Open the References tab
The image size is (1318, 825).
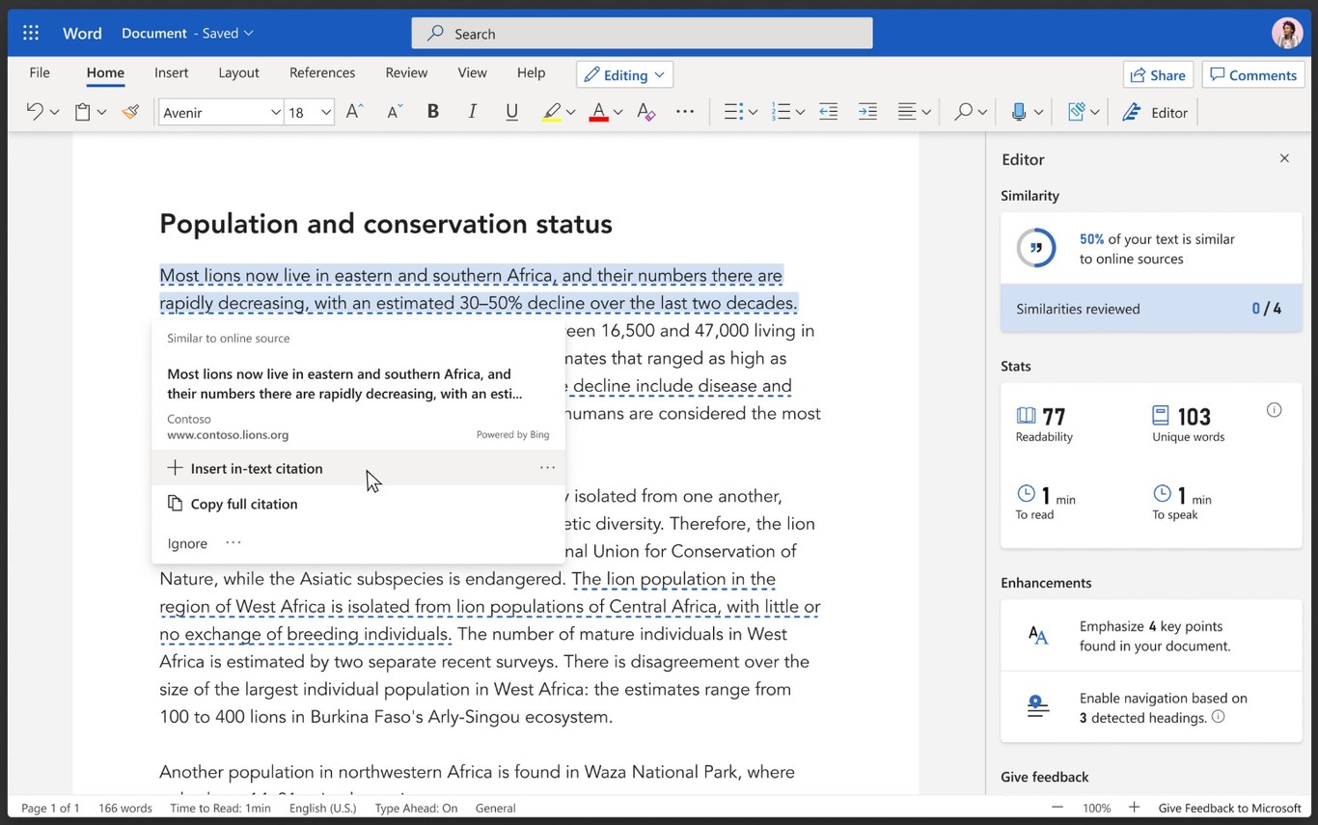click(321, 72)
